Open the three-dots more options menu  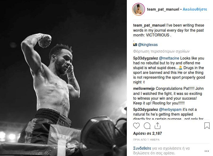click(207, 151)
